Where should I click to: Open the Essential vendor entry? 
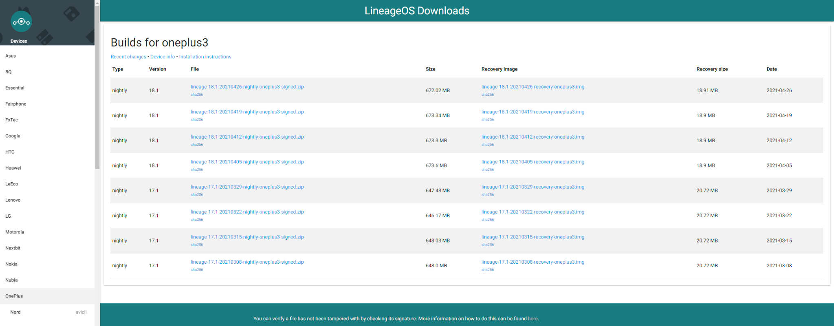point(47,88)
